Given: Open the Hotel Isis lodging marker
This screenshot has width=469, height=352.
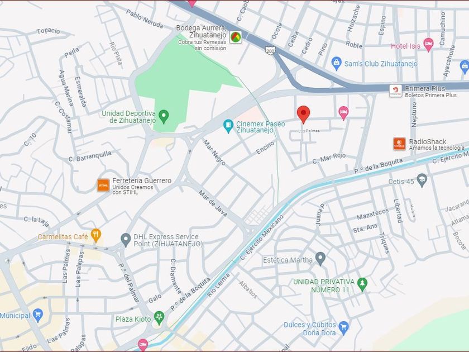Looking at the screenshot, I should coord(428,45).
